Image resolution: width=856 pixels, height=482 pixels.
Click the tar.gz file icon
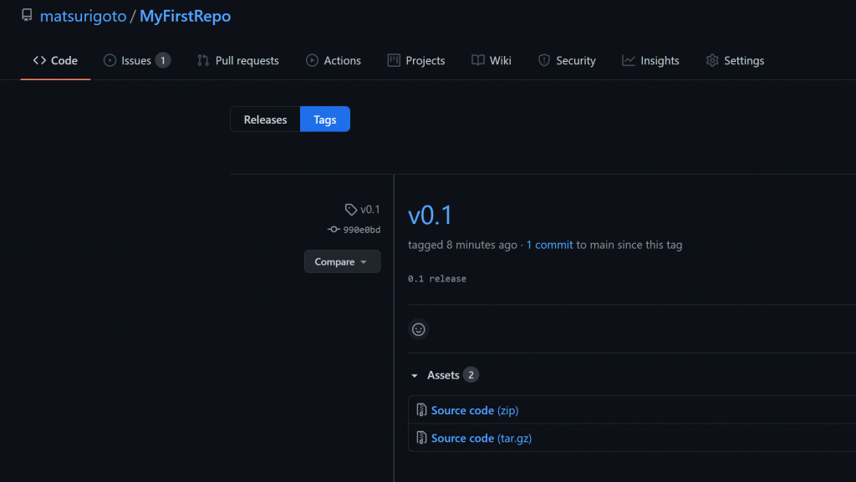pos(421,438)
